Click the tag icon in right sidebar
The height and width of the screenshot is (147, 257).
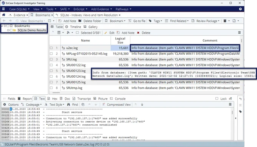pos(240,111)
